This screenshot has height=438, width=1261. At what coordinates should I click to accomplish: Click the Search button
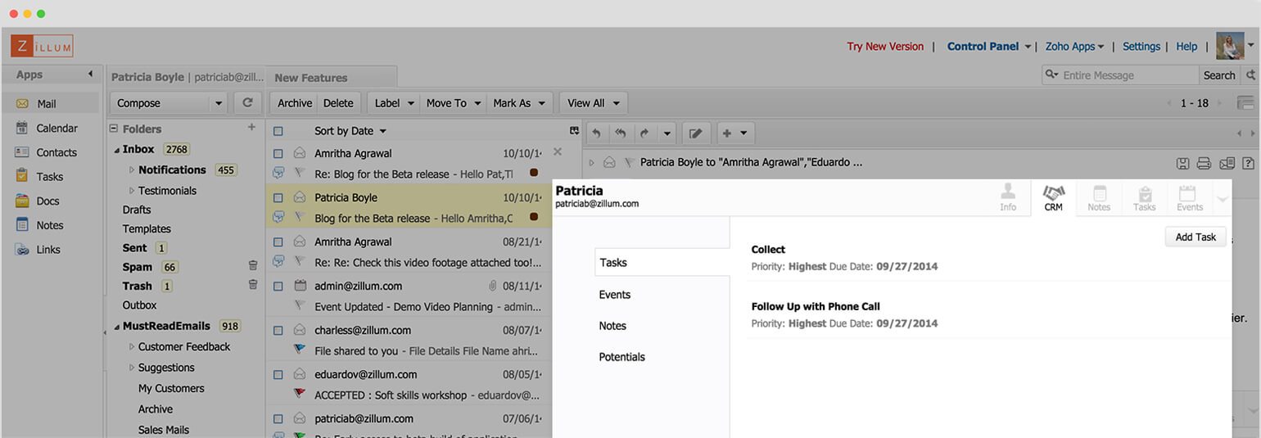point(1218,75)
